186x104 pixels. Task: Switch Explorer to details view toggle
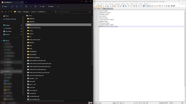pos(89,103)
